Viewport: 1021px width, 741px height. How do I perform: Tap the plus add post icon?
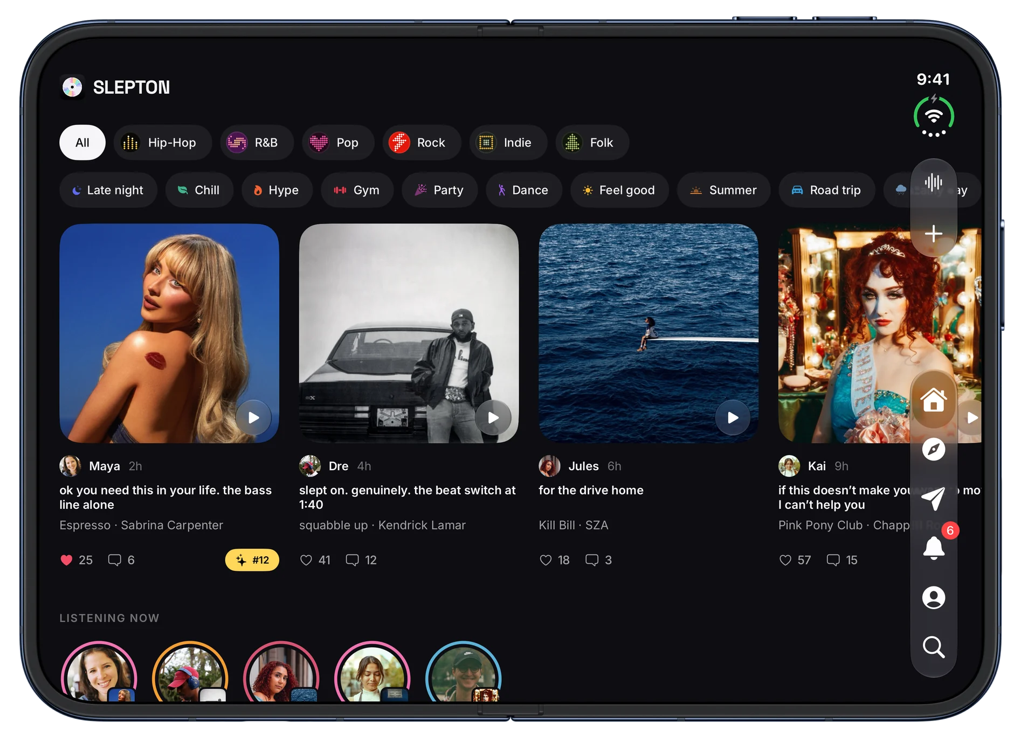coord(934,233)
